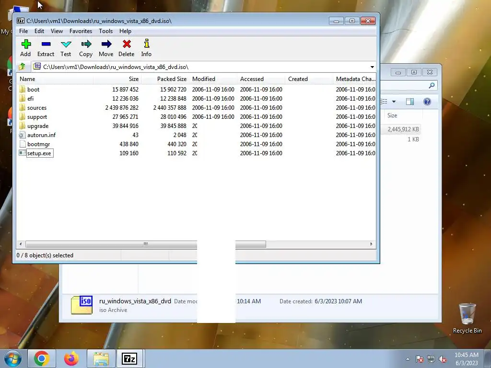Go up one folder level icon
This screenshot has height=368, width=491.
(x=22, y=67)
